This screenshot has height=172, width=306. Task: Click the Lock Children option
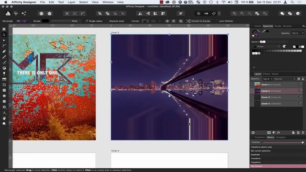226,21
